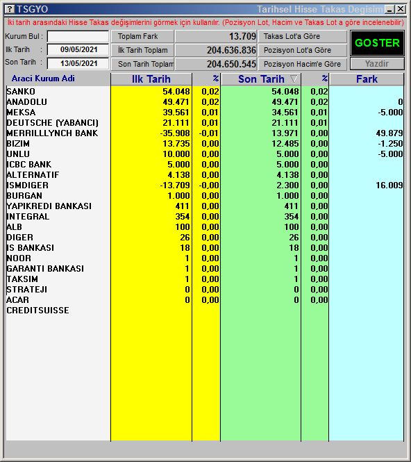Viewport: 411px width, 462px height.
Task: Click ANADOLU Fark value 0
Action: (x=401, y=102)
